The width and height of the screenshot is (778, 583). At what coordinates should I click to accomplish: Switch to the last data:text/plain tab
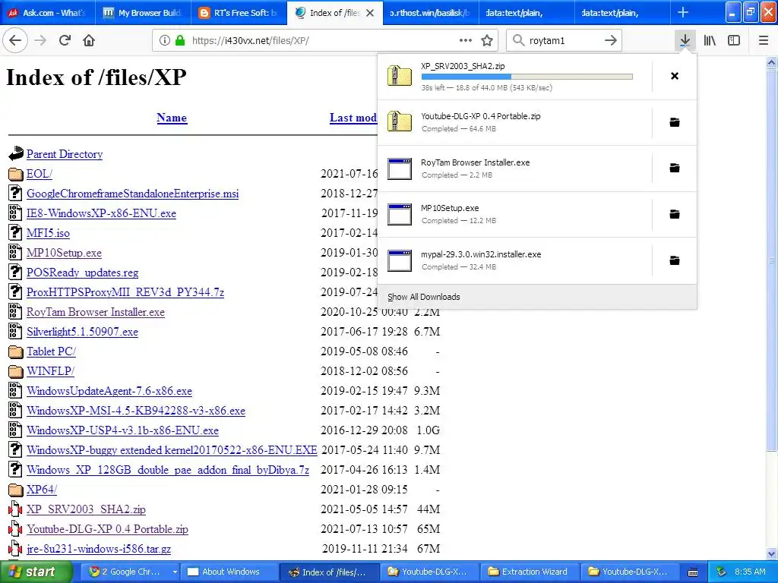tap(621, 12)
